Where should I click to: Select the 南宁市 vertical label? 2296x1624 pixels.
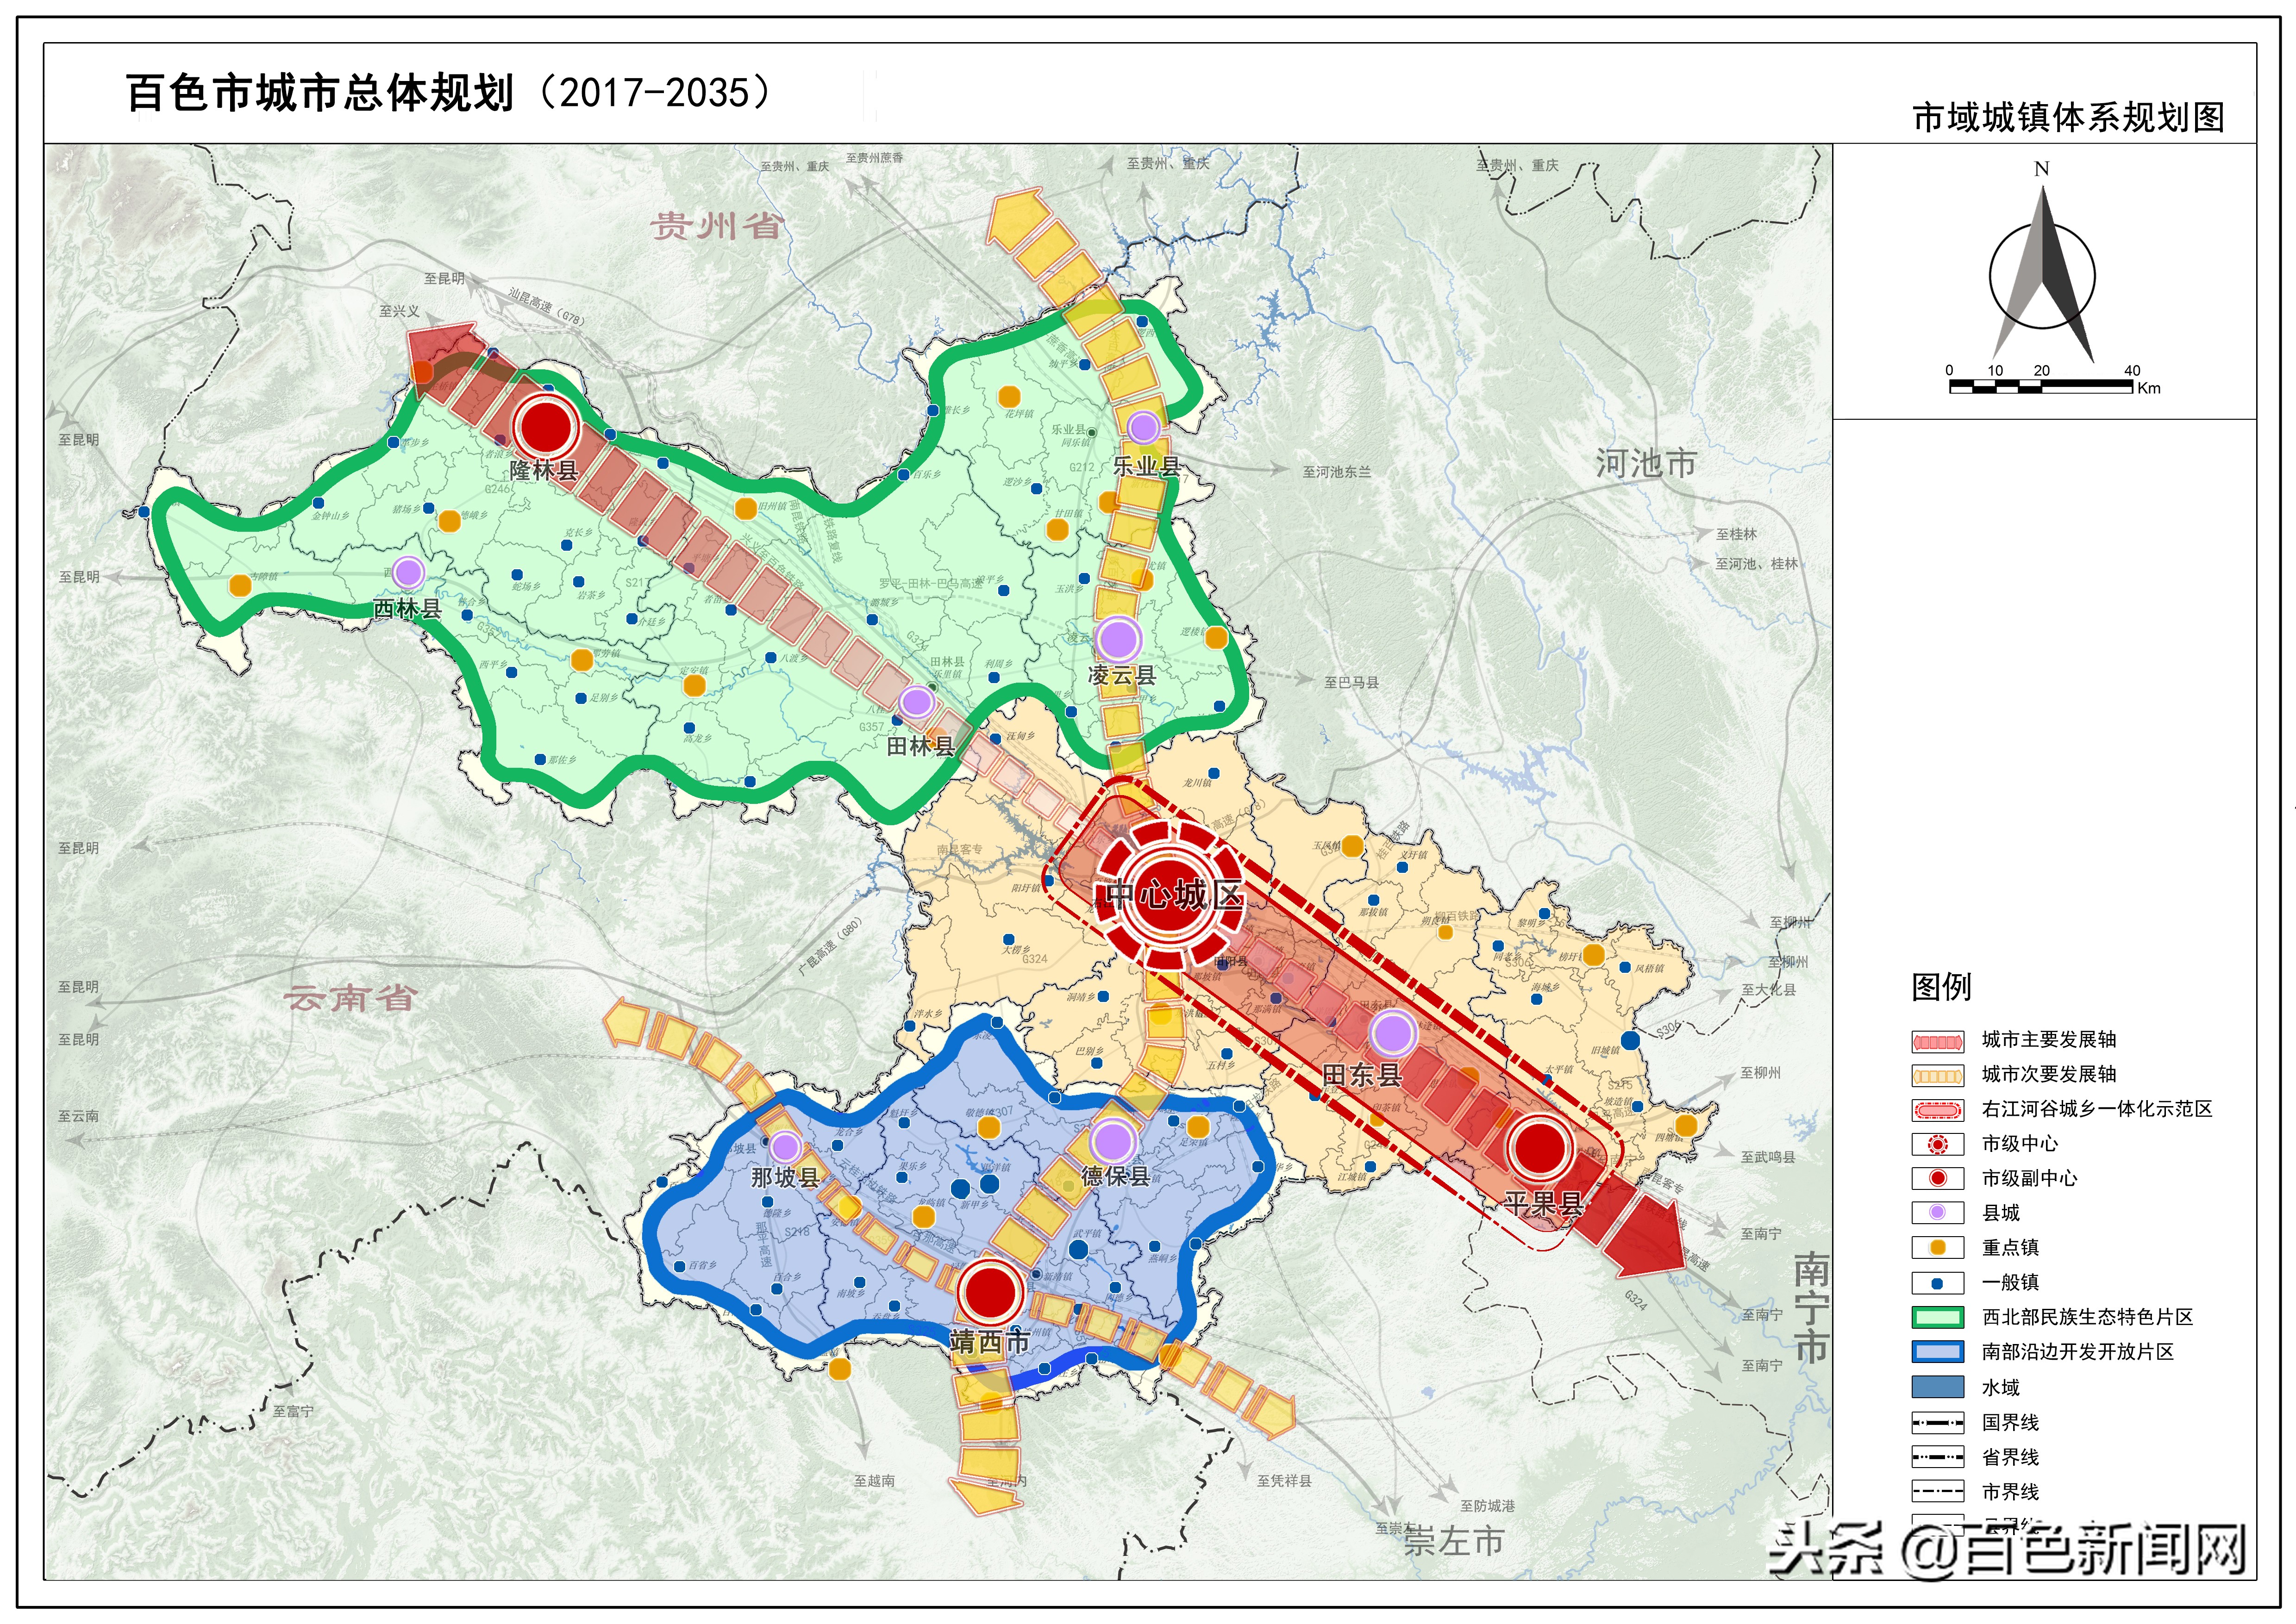click(1811, 1309)
